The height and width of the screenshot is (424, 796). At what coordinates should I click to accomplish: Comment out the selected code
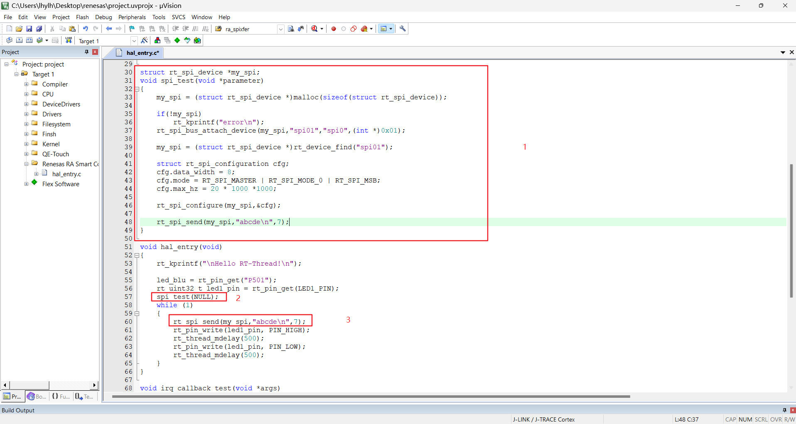[x=195, y=29]
